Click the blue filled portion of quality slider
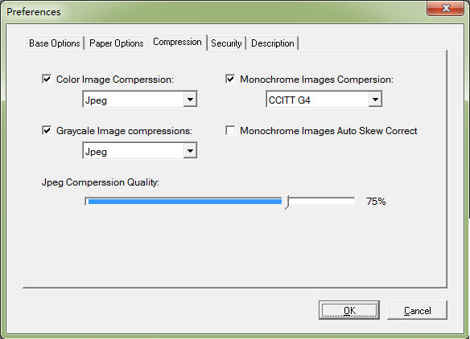470x339 pixels. 185,202
